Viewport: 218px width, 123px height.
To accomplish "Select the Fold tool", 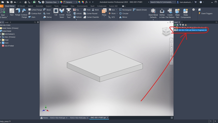I will (47, 13).
